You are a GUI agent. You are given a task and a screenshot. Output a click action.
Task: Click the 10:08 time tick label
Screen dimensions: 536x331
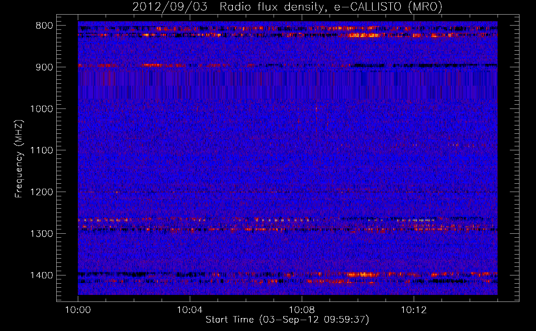click(x=302, y=310)
